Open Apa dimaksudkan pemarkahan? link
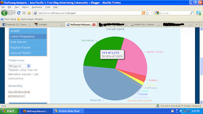Viewport: 203px width, 114px height. [19, 94]
